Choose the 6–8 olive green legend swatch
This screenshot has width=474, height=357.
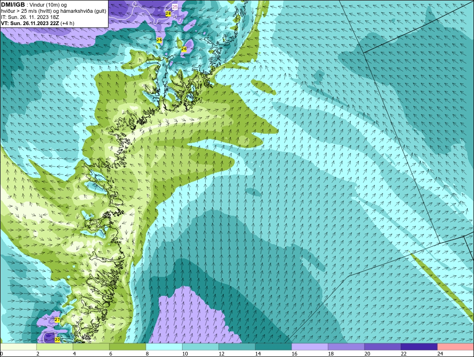[128, 347]
